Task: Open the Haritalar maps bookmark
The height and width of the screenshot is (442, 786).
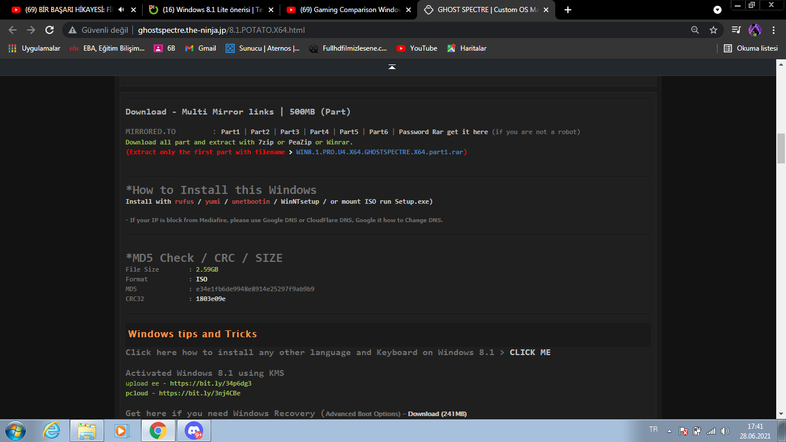Action: point(467,48)
